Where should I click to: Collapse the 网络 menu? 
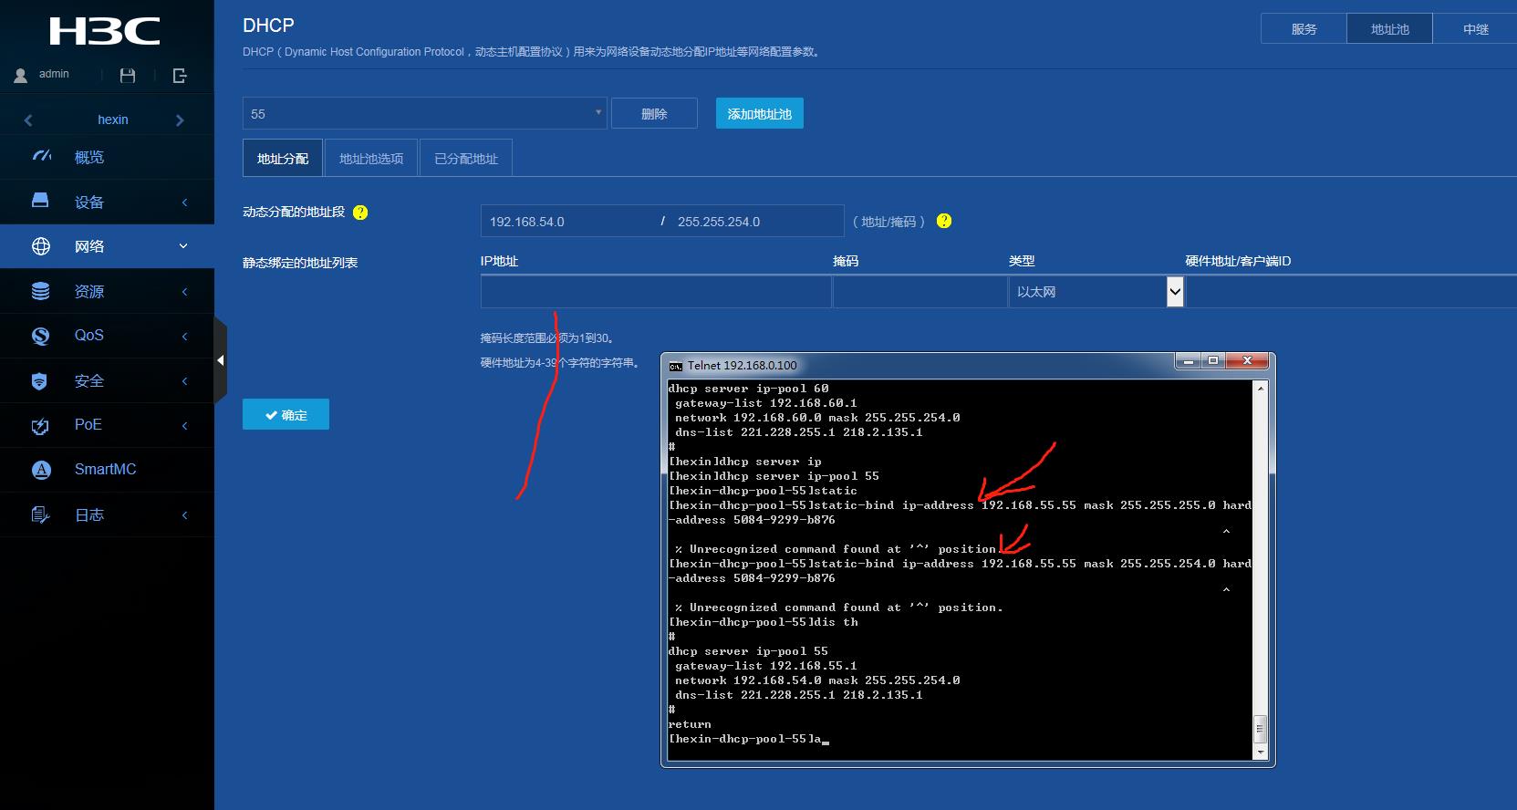[x=183, y=246]
